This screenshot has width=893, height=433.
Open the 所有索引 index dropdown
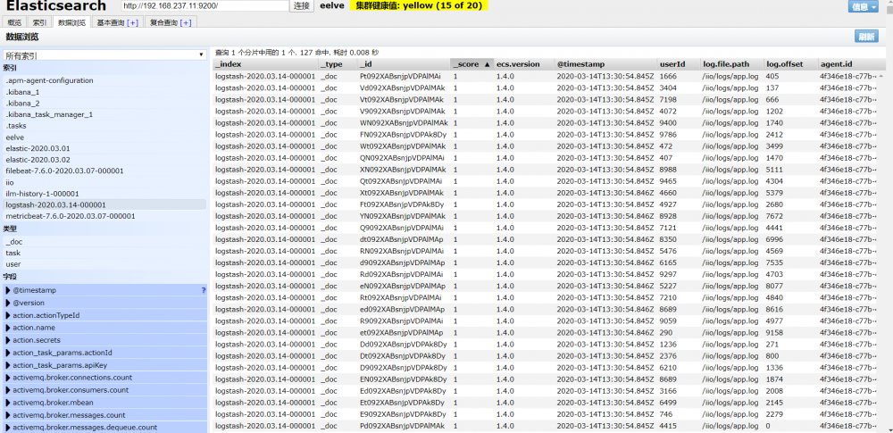104,55
